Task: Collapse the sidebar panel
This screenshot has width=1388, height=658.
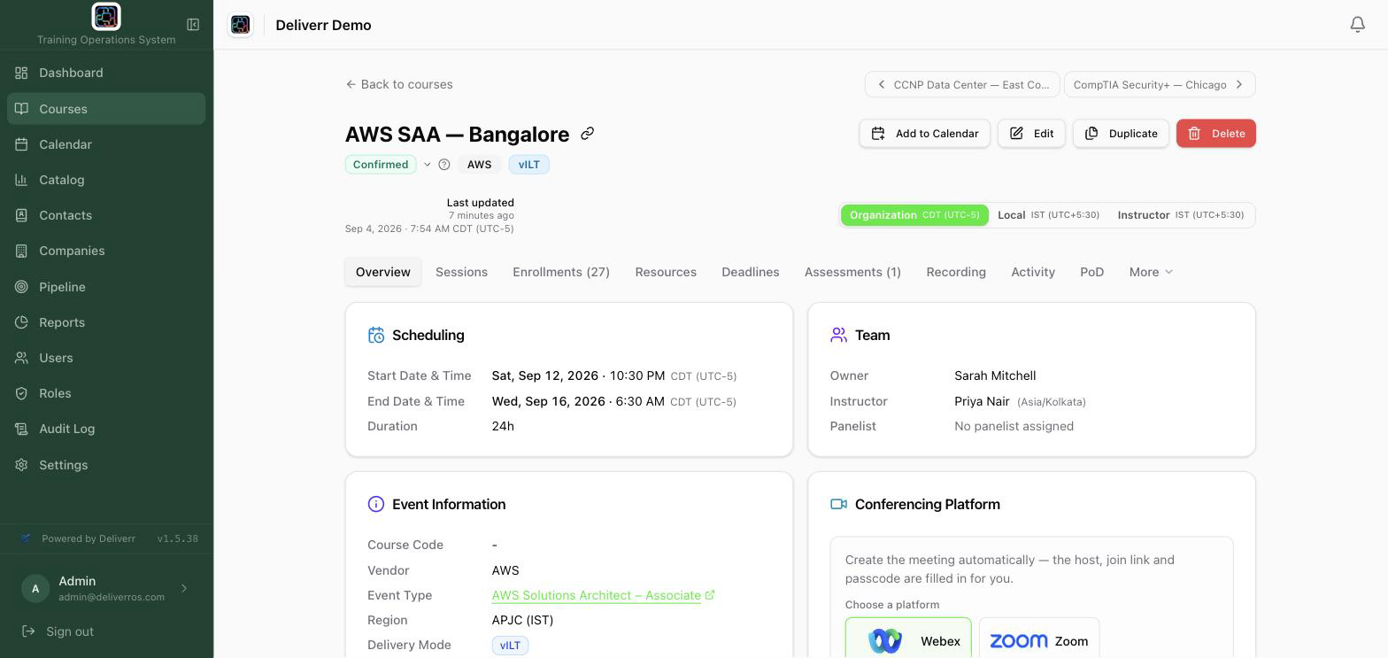Action: [193, 25]
